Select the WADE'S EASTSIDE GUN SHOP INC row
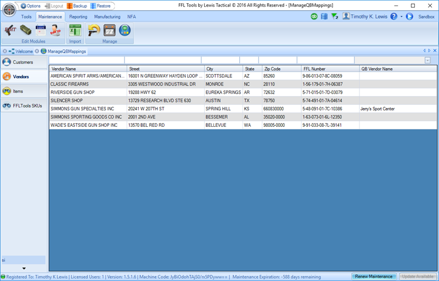This screenshot has height=281, width=439. [243, 125]
